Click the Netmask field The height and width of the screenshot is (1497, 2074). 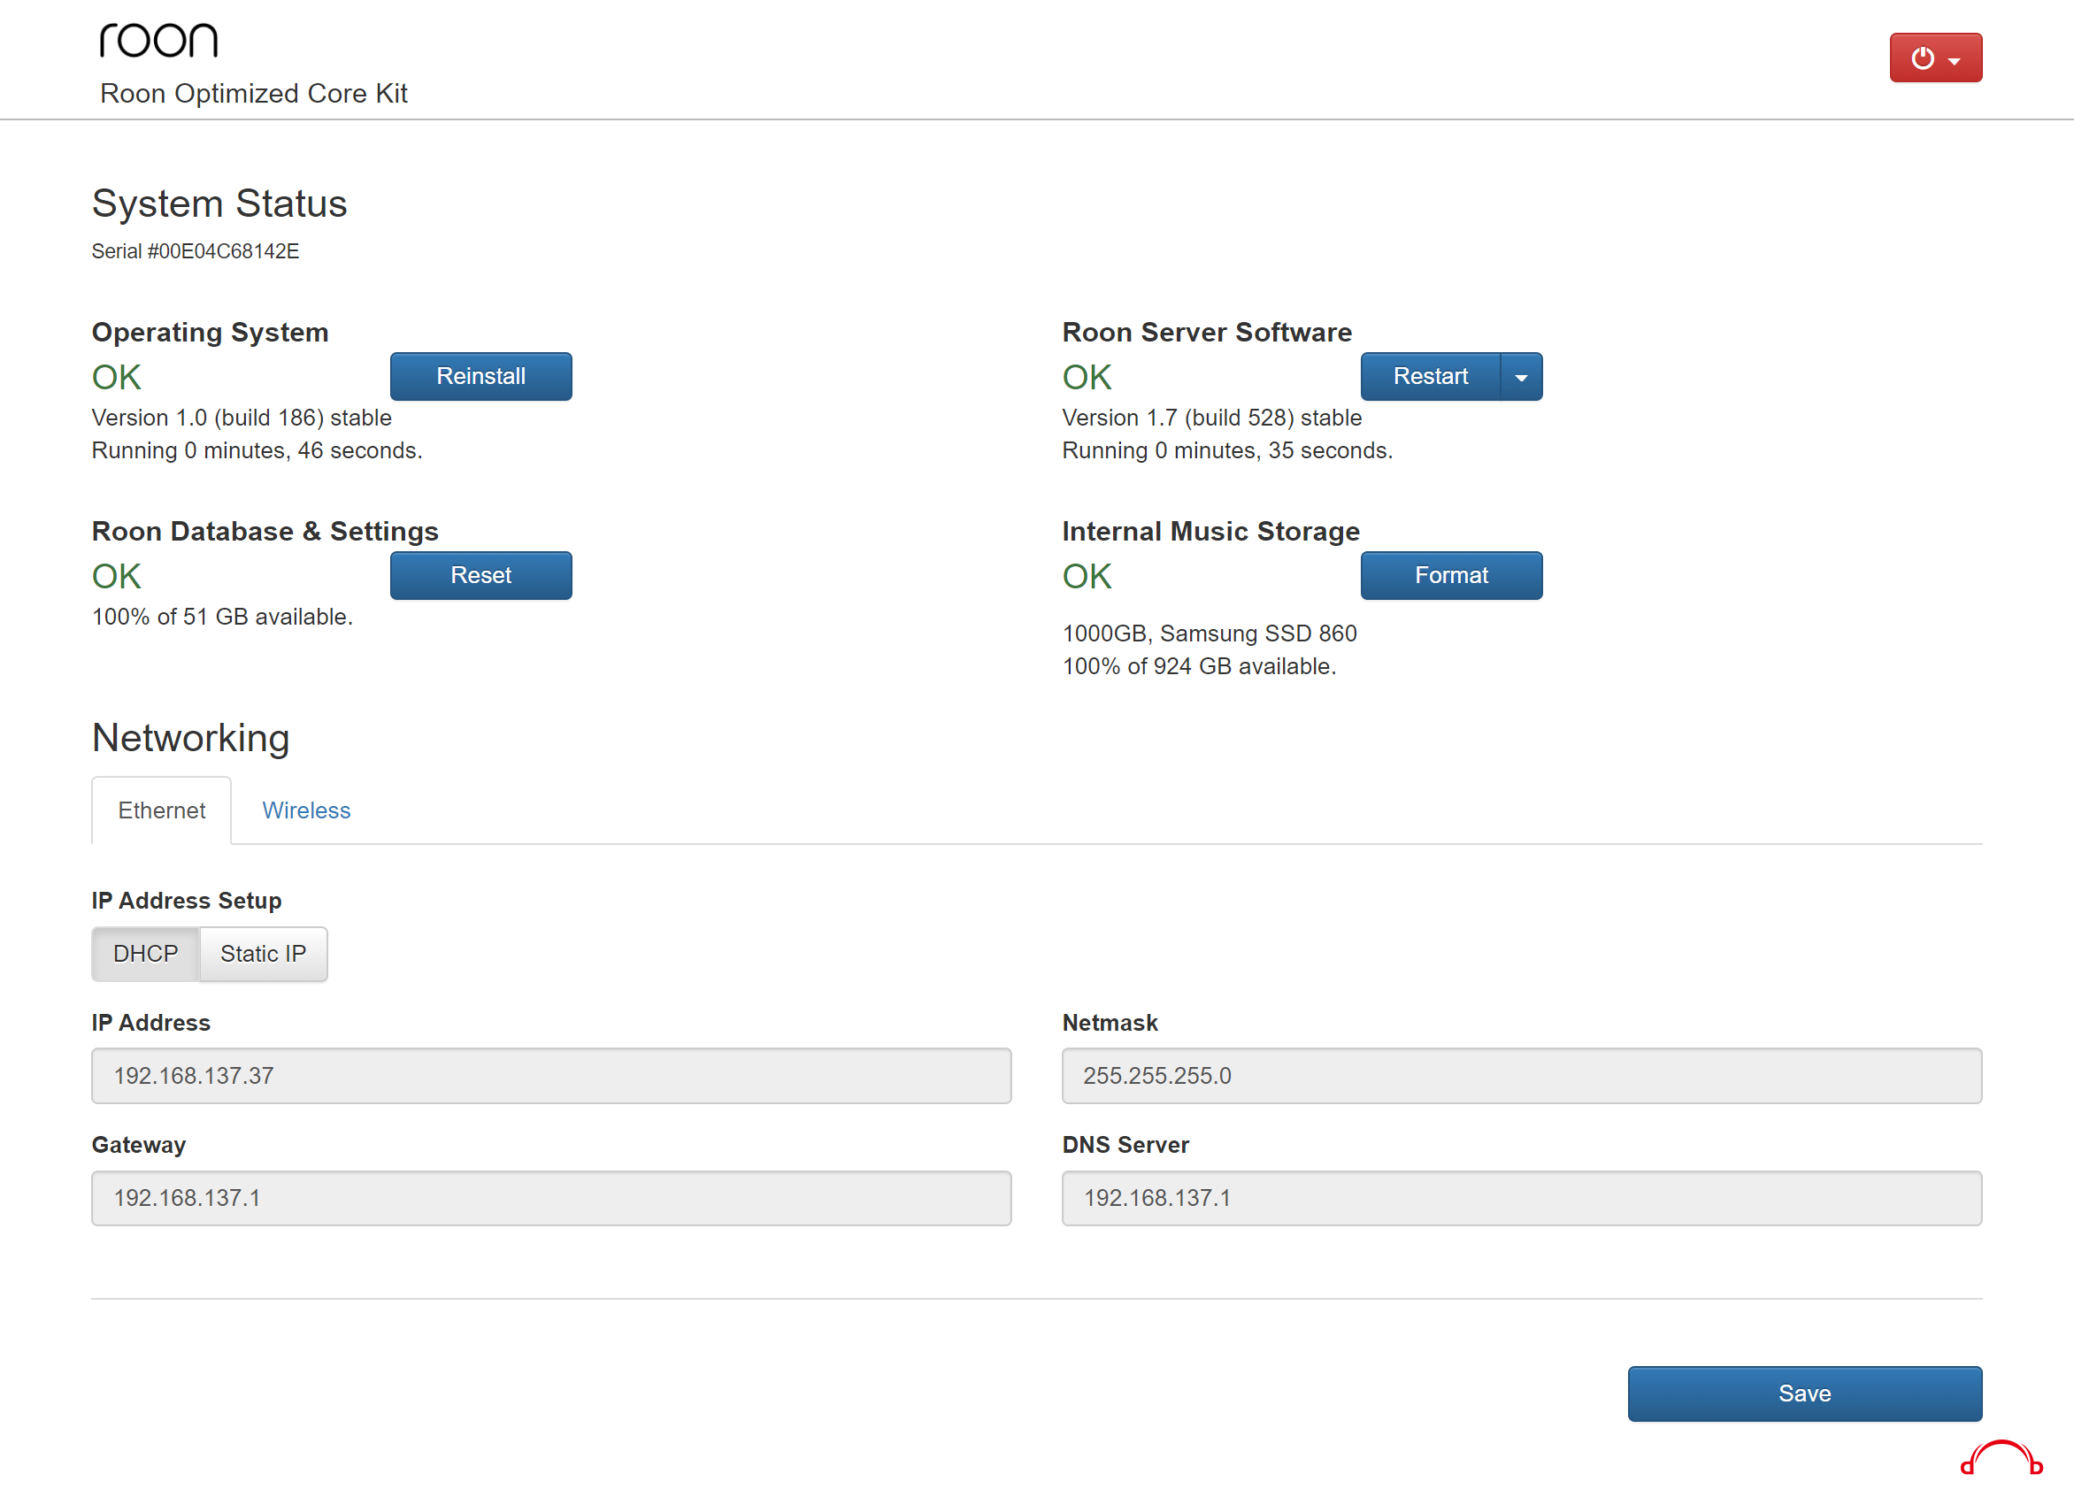1522,1076
